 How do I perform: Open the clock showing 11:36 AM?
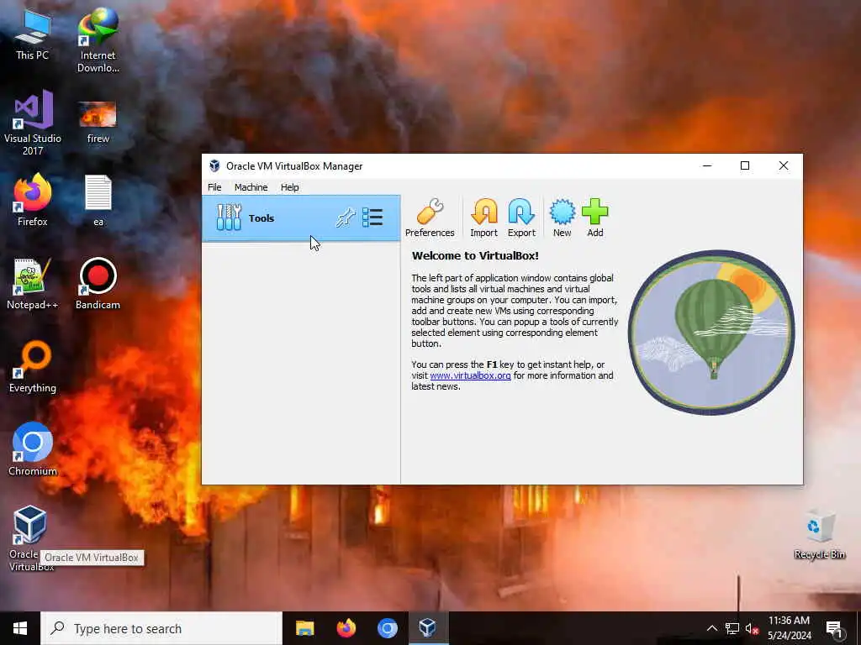(x=789, y=628)
